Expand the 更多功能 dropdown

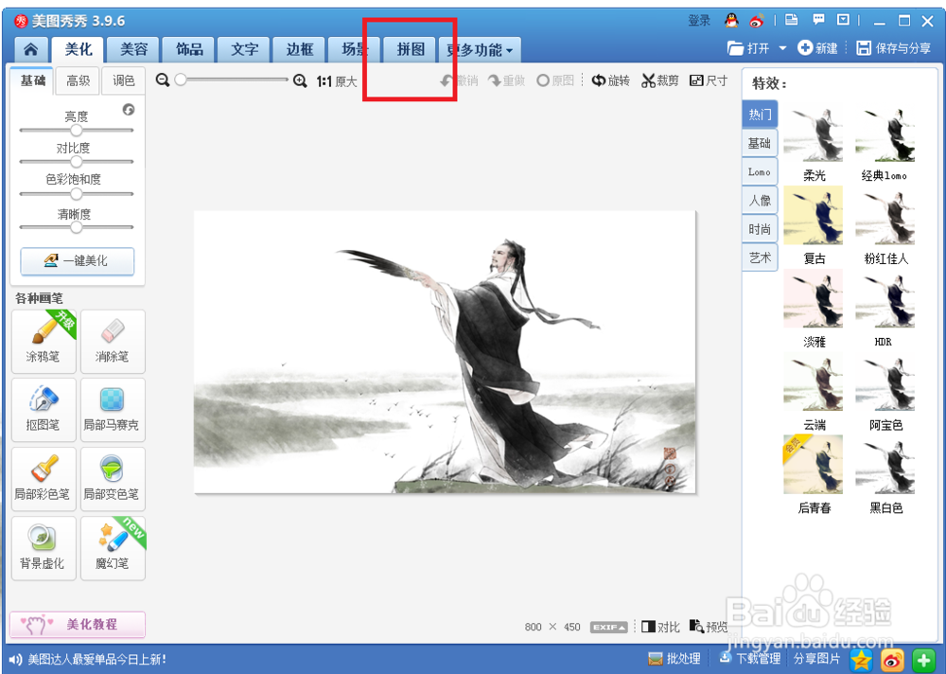click(480, 50)
